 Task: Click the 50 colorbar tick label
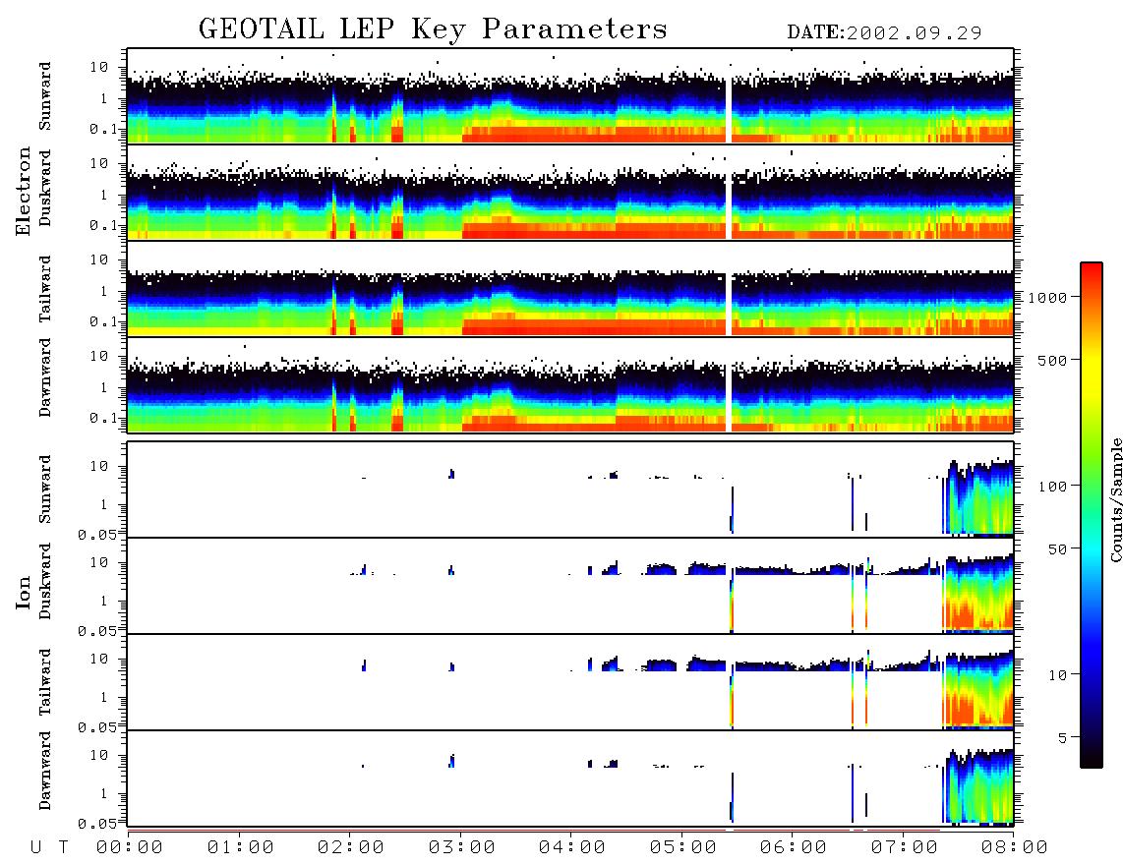1057,549
